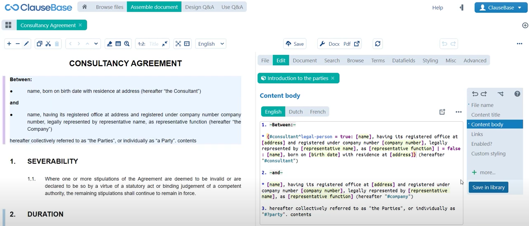Click the Save button
Screen dimensions: 529x226
(295, 44)
